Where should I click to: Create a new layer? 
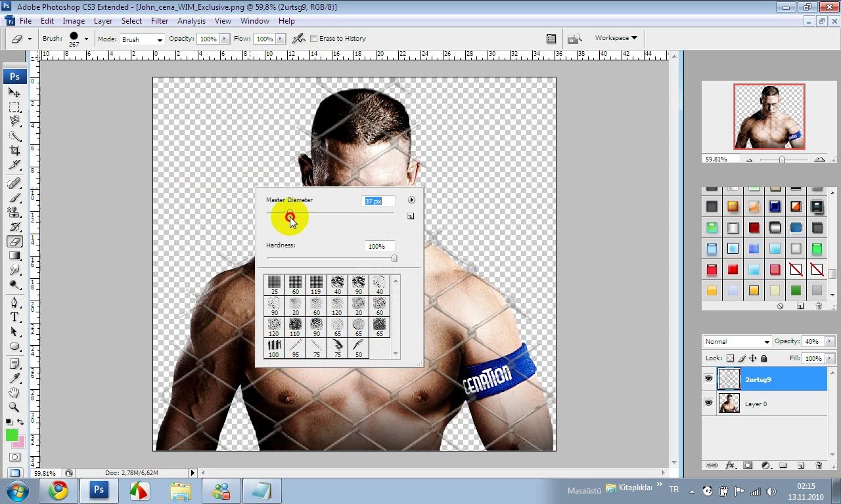[800, 465]
